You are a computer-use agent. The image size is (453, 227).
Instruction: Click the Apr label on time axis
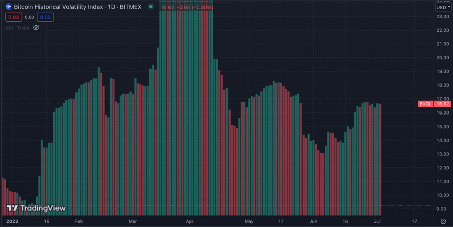[190, 221]
